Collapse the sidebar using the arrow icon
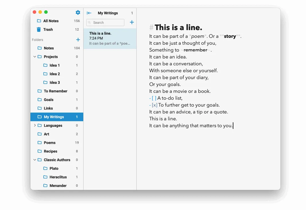 click(x=89, y=13)
